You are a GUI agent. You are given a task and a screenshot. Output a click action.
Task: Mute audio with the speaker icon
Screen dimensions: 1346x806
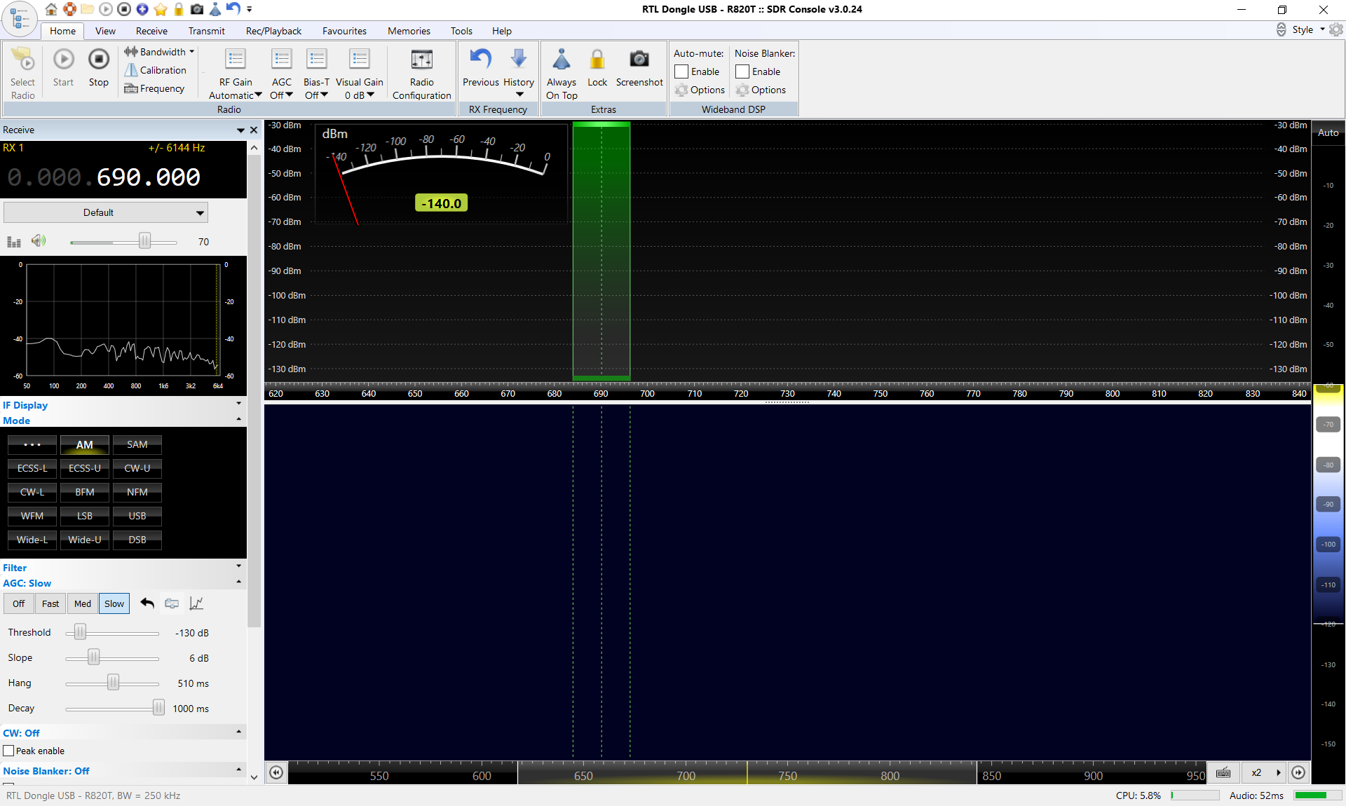39,241
